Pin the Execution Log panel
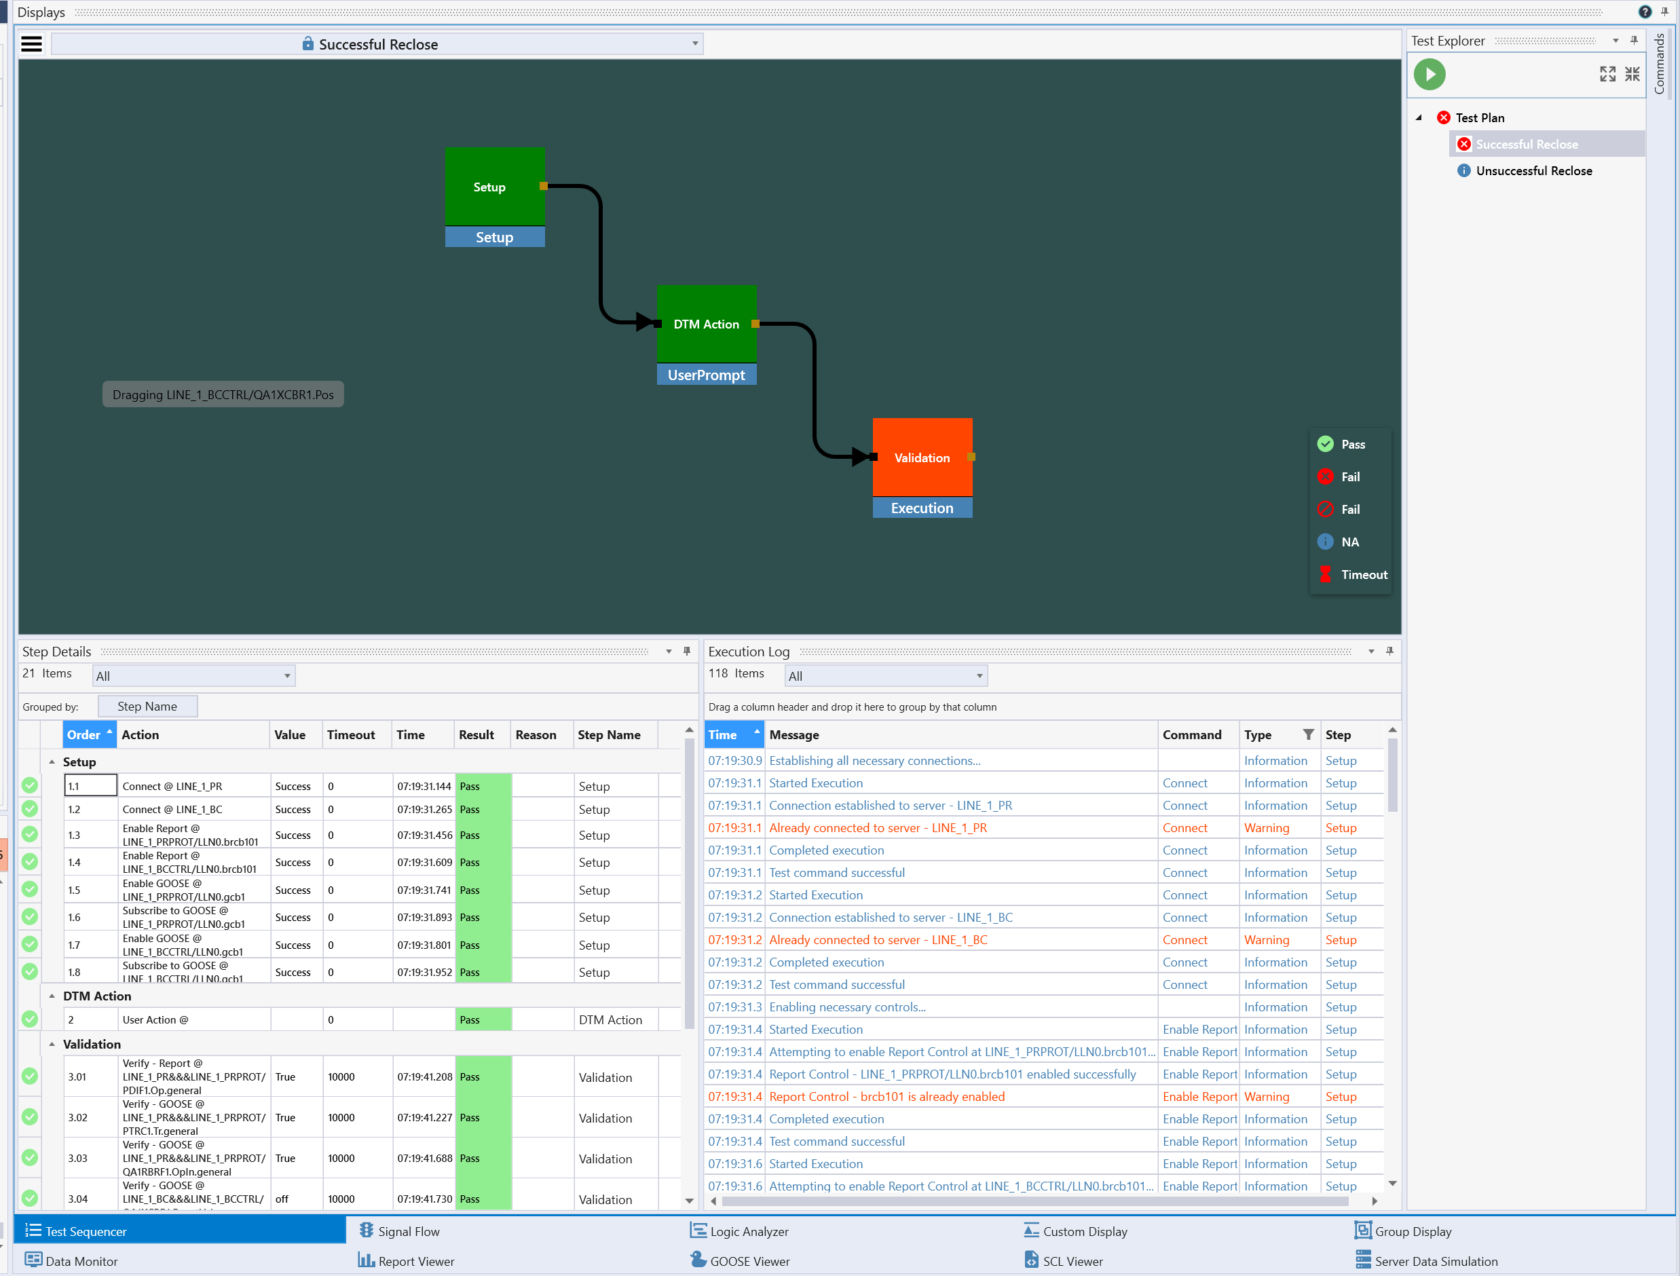 coord(1391,651)
